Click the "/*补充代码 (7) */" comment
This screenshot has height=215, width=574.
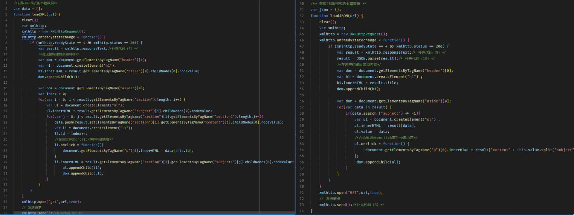point(123,48)
